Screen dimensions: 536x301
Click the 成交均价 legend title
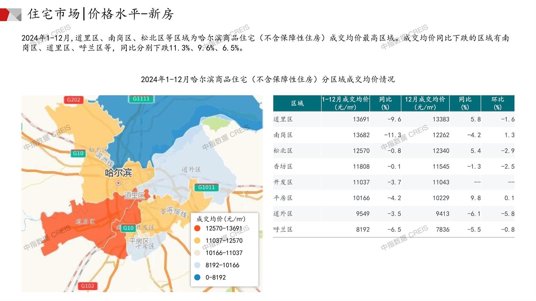(x=221, y=219)
